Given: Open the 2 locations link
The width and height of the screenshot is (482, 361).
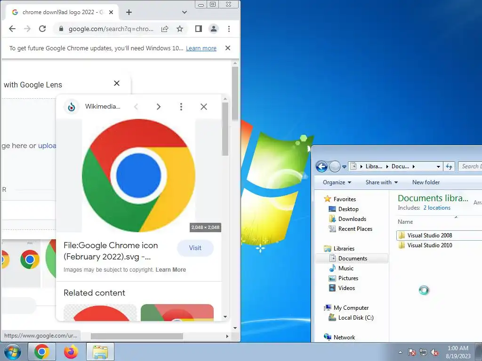Looking at the screenshot, I should point(437,208).
